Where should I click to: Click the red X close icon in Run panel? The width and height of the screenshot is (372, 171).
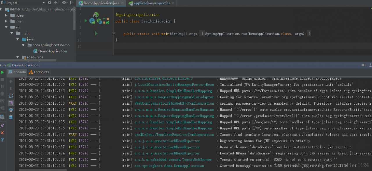(2, 133)
